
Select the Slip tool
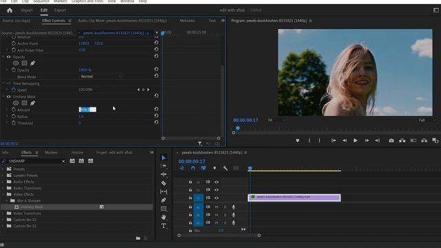[x=163, y=192]
